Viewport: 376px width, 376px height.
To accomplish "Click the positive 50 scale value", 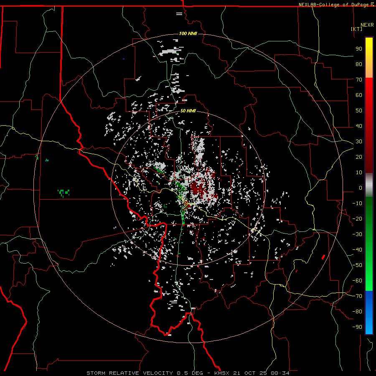I will pyautogui.click(x=359, y=111).
